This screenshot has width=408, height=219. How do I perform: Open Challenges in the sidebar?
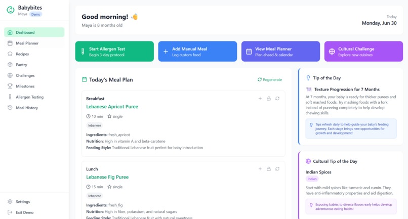coord(34,75)
